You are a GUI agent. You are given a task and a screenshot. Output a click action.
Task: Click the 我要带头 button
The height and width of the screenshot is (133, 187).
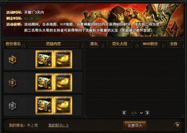[135, 125]
